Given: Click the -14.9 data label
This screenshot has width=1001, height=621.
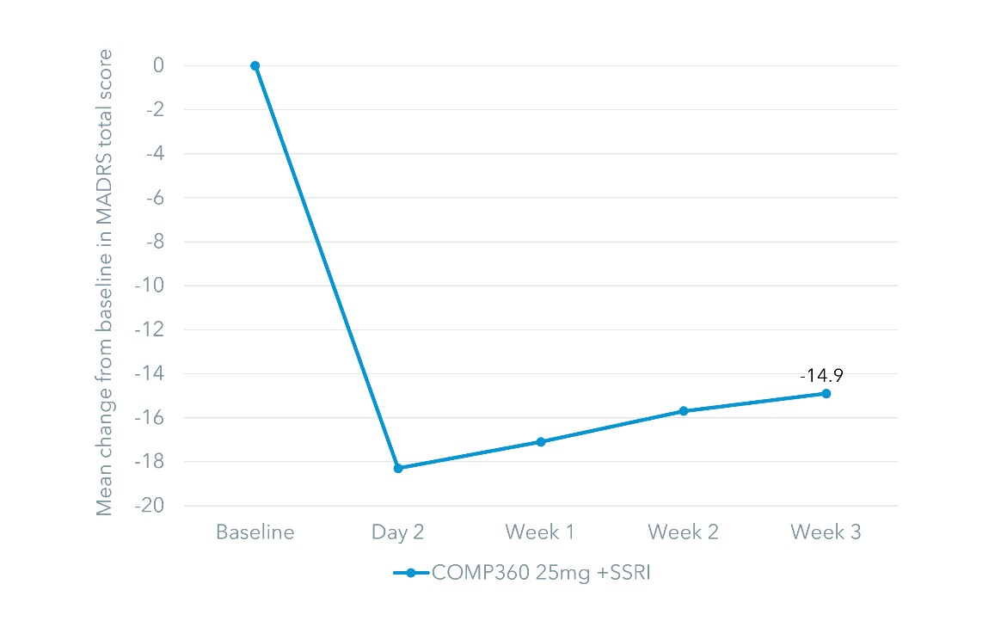Looking at the screenshot, I should tap(814, 374).
